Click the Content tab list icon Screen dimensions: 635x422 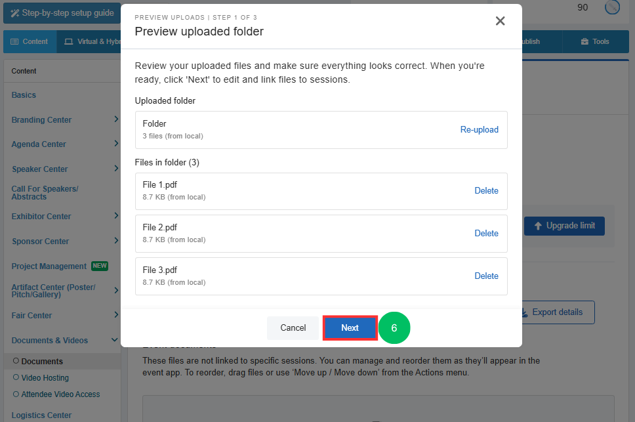[14, 42]
